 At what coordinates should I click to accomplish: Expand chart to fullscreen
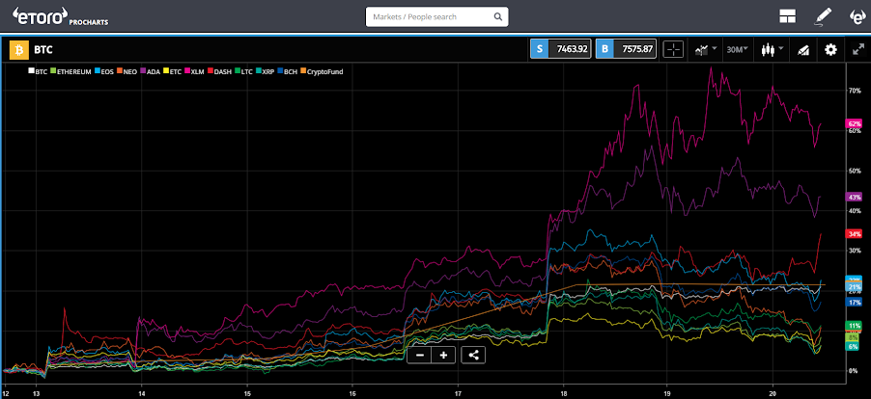point(857,49)
